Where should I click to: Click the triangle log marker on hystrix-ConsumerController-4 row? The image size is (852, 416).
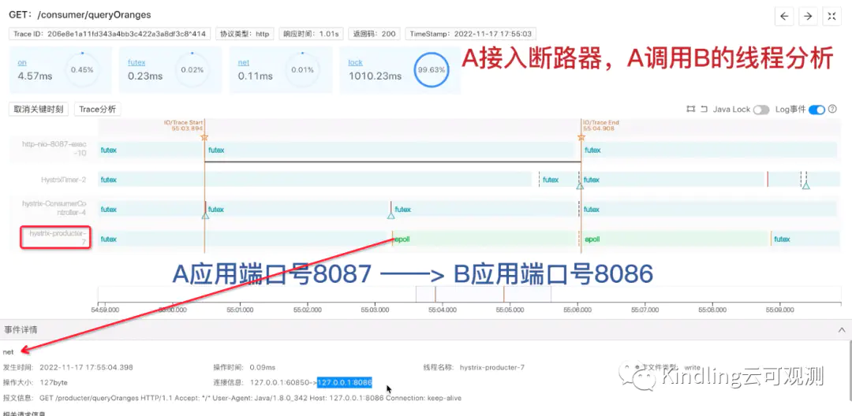390,214
